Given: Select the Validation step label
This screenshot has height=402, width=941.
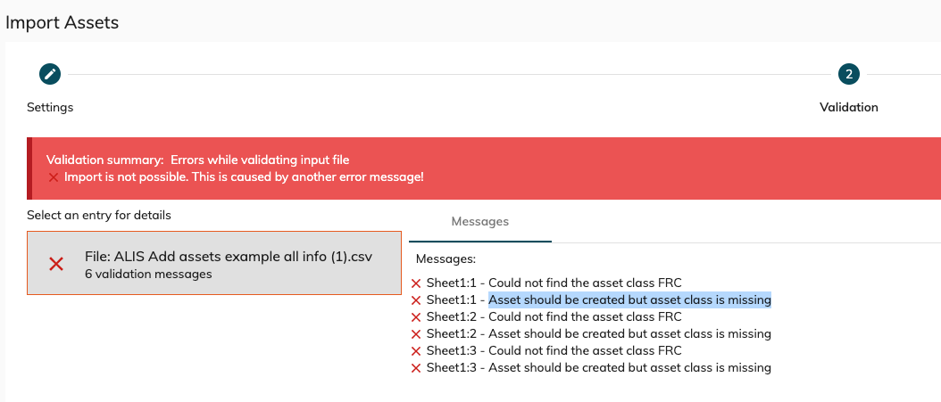Looking at the screenshot, I should click(848, 108).
